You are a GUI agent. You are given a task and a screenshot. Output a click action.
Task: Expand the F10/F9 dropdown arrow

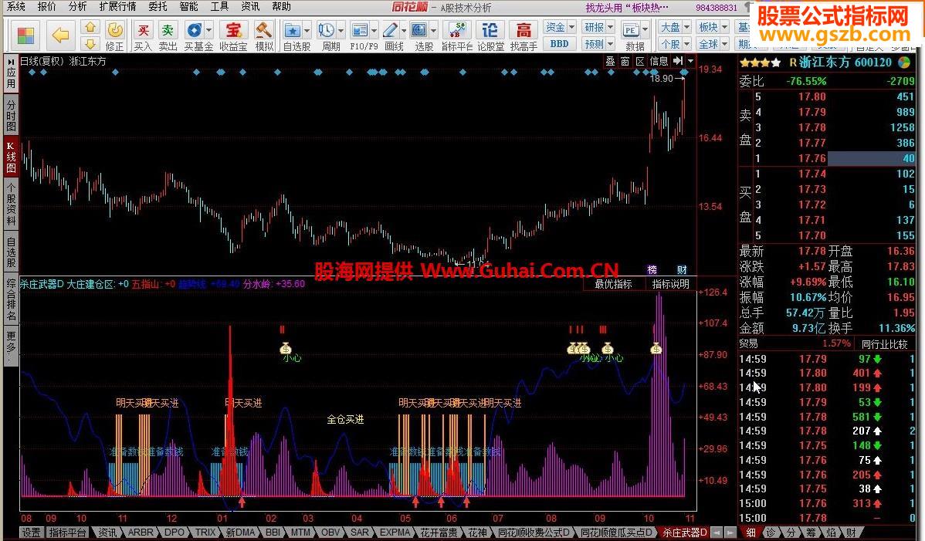[374, 29]
